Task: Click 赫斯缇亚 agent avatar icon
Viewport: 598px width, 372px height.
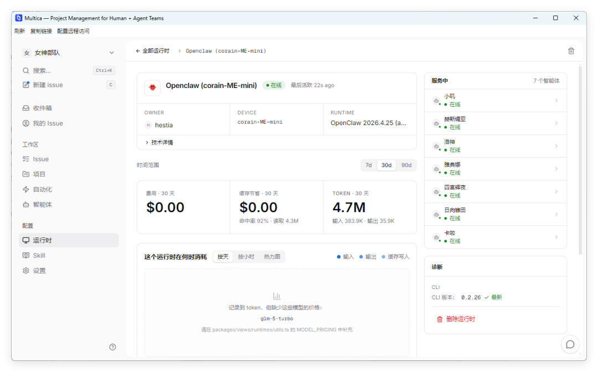Action: tap(436, 123)
